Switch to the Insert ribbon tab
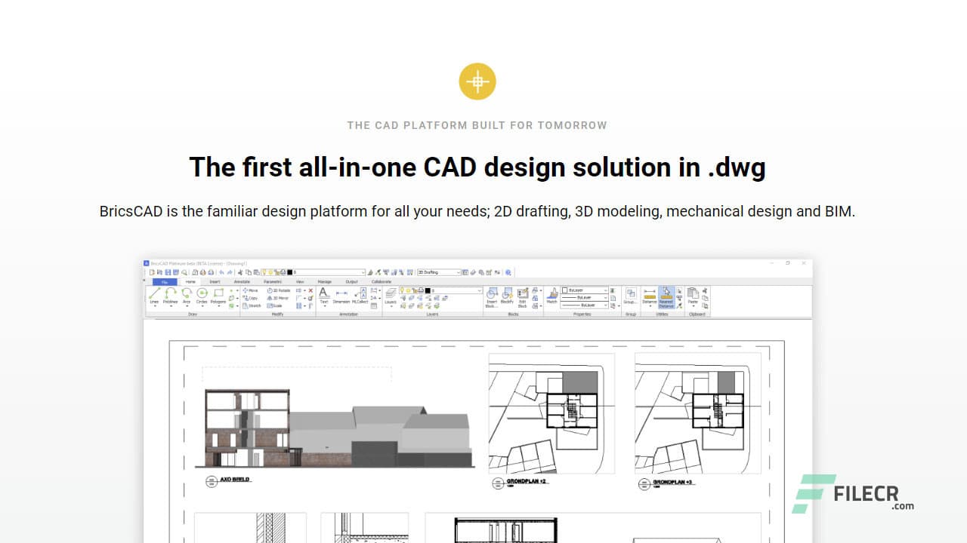Image resolution: width=967 pixels, height=543 pixels. [215, 281]
